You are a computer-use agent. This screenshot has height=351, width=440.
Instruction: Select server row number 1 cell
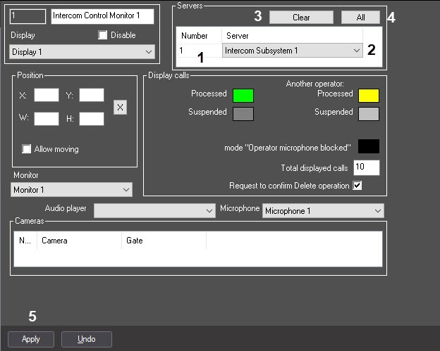pos(200,51)
